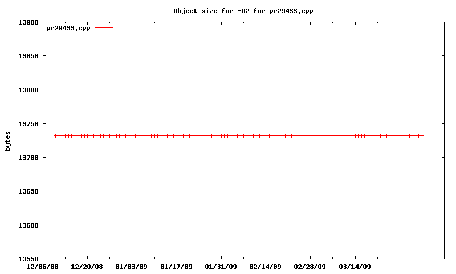Click the 'bytes' y-axis label

pyautogui.click(x=7, y=141)
